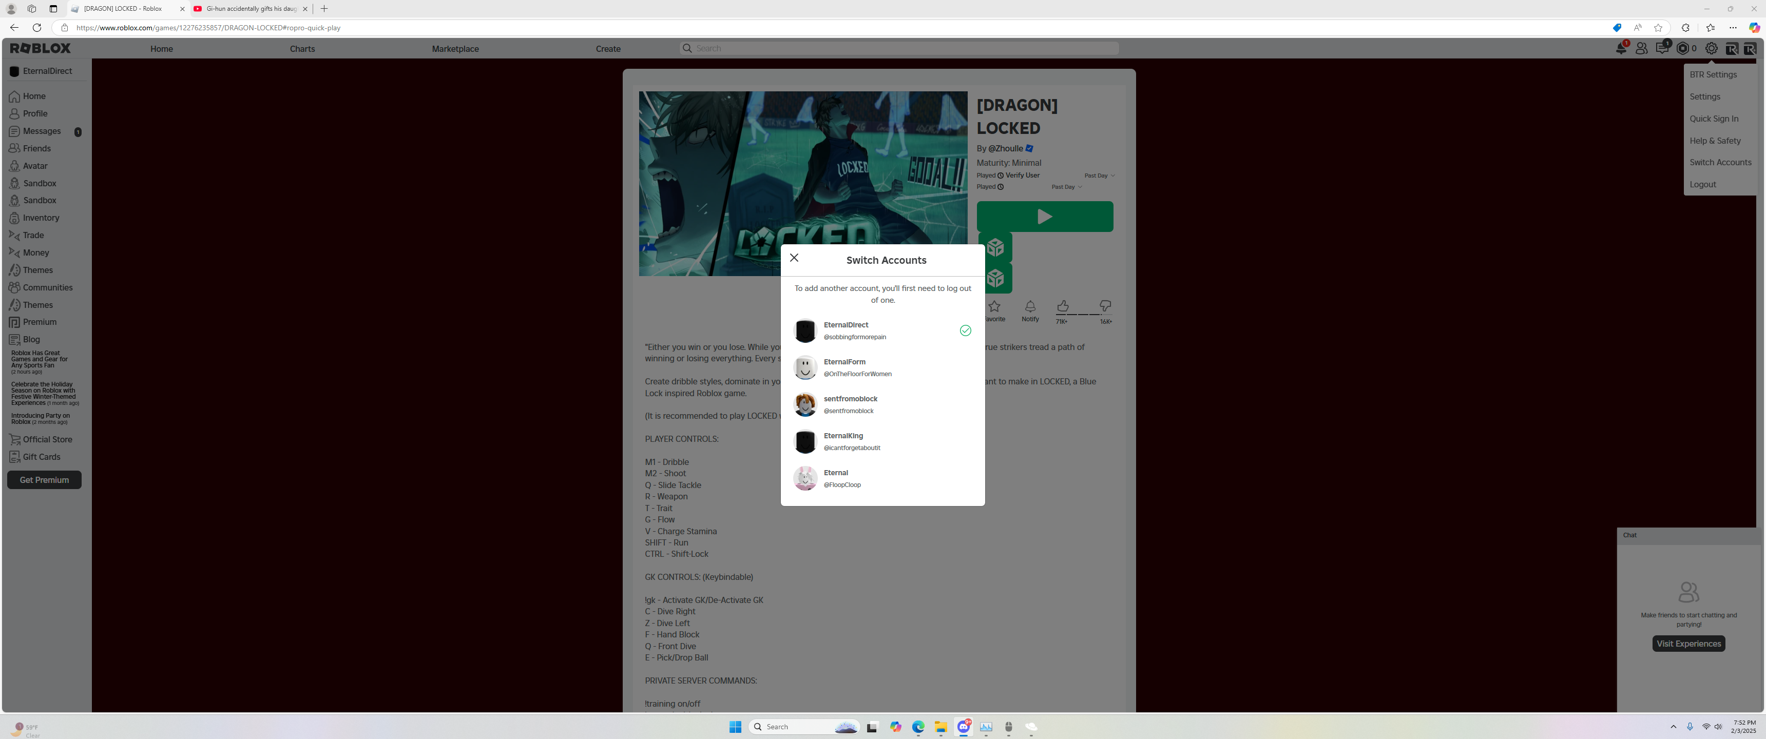Open Marketplace in the top navigation

pos(455,49)
